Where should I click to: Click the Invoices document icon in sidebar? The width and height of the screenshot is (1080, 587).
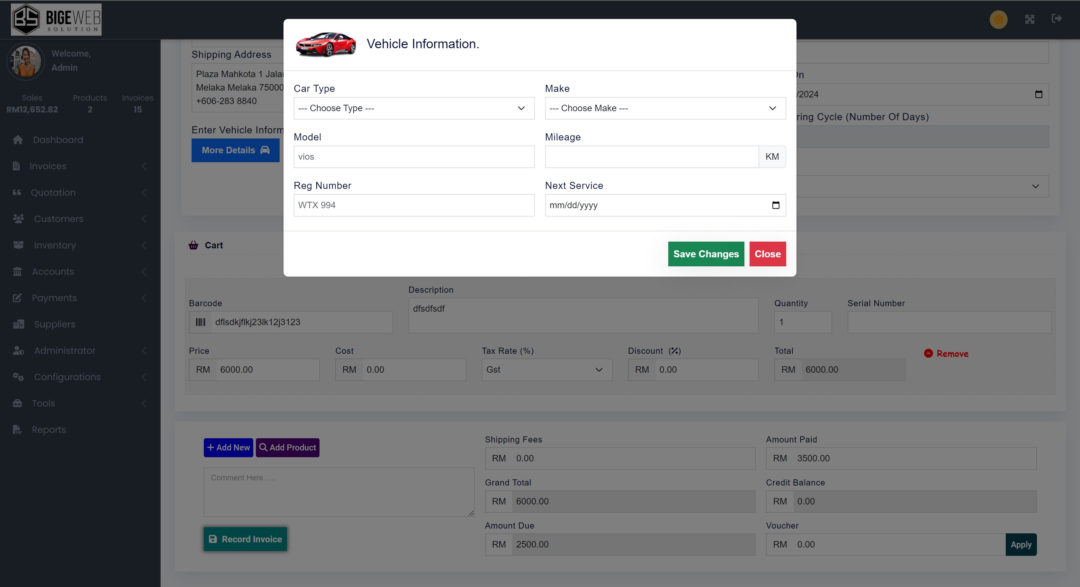pyautogui.click(x=16, y=166)
